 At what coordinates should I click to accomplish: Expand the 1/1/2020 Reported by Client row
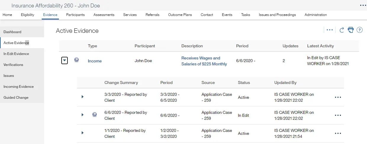(82, 133)
